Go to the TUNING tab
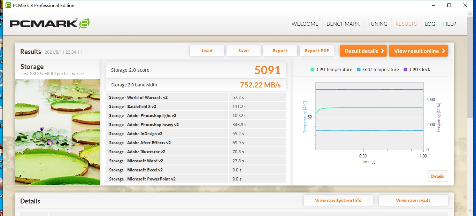Viewport: 476px width, 216px height. click(x=377, y=24)
